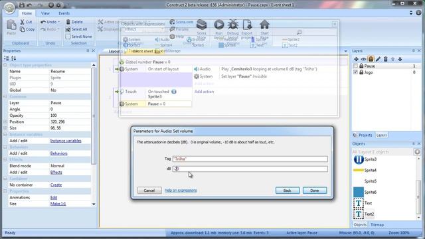Image resolution: width=425 pixels, height=239 pixels.
Task: Toggle visibility checkbox for Pause layer
Action: (356, 66)
